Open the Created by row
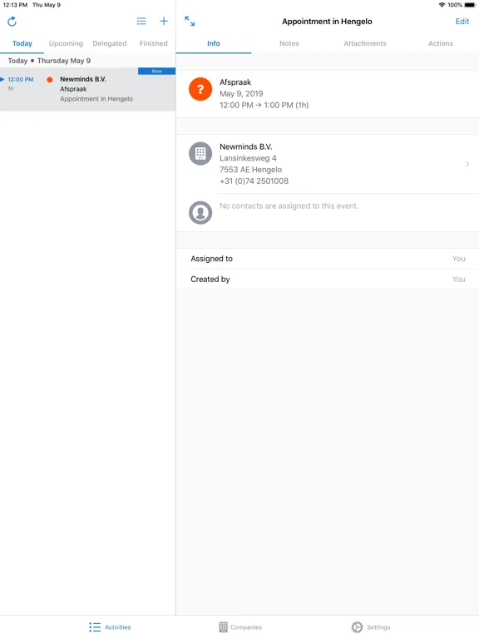 pos(328,280)
